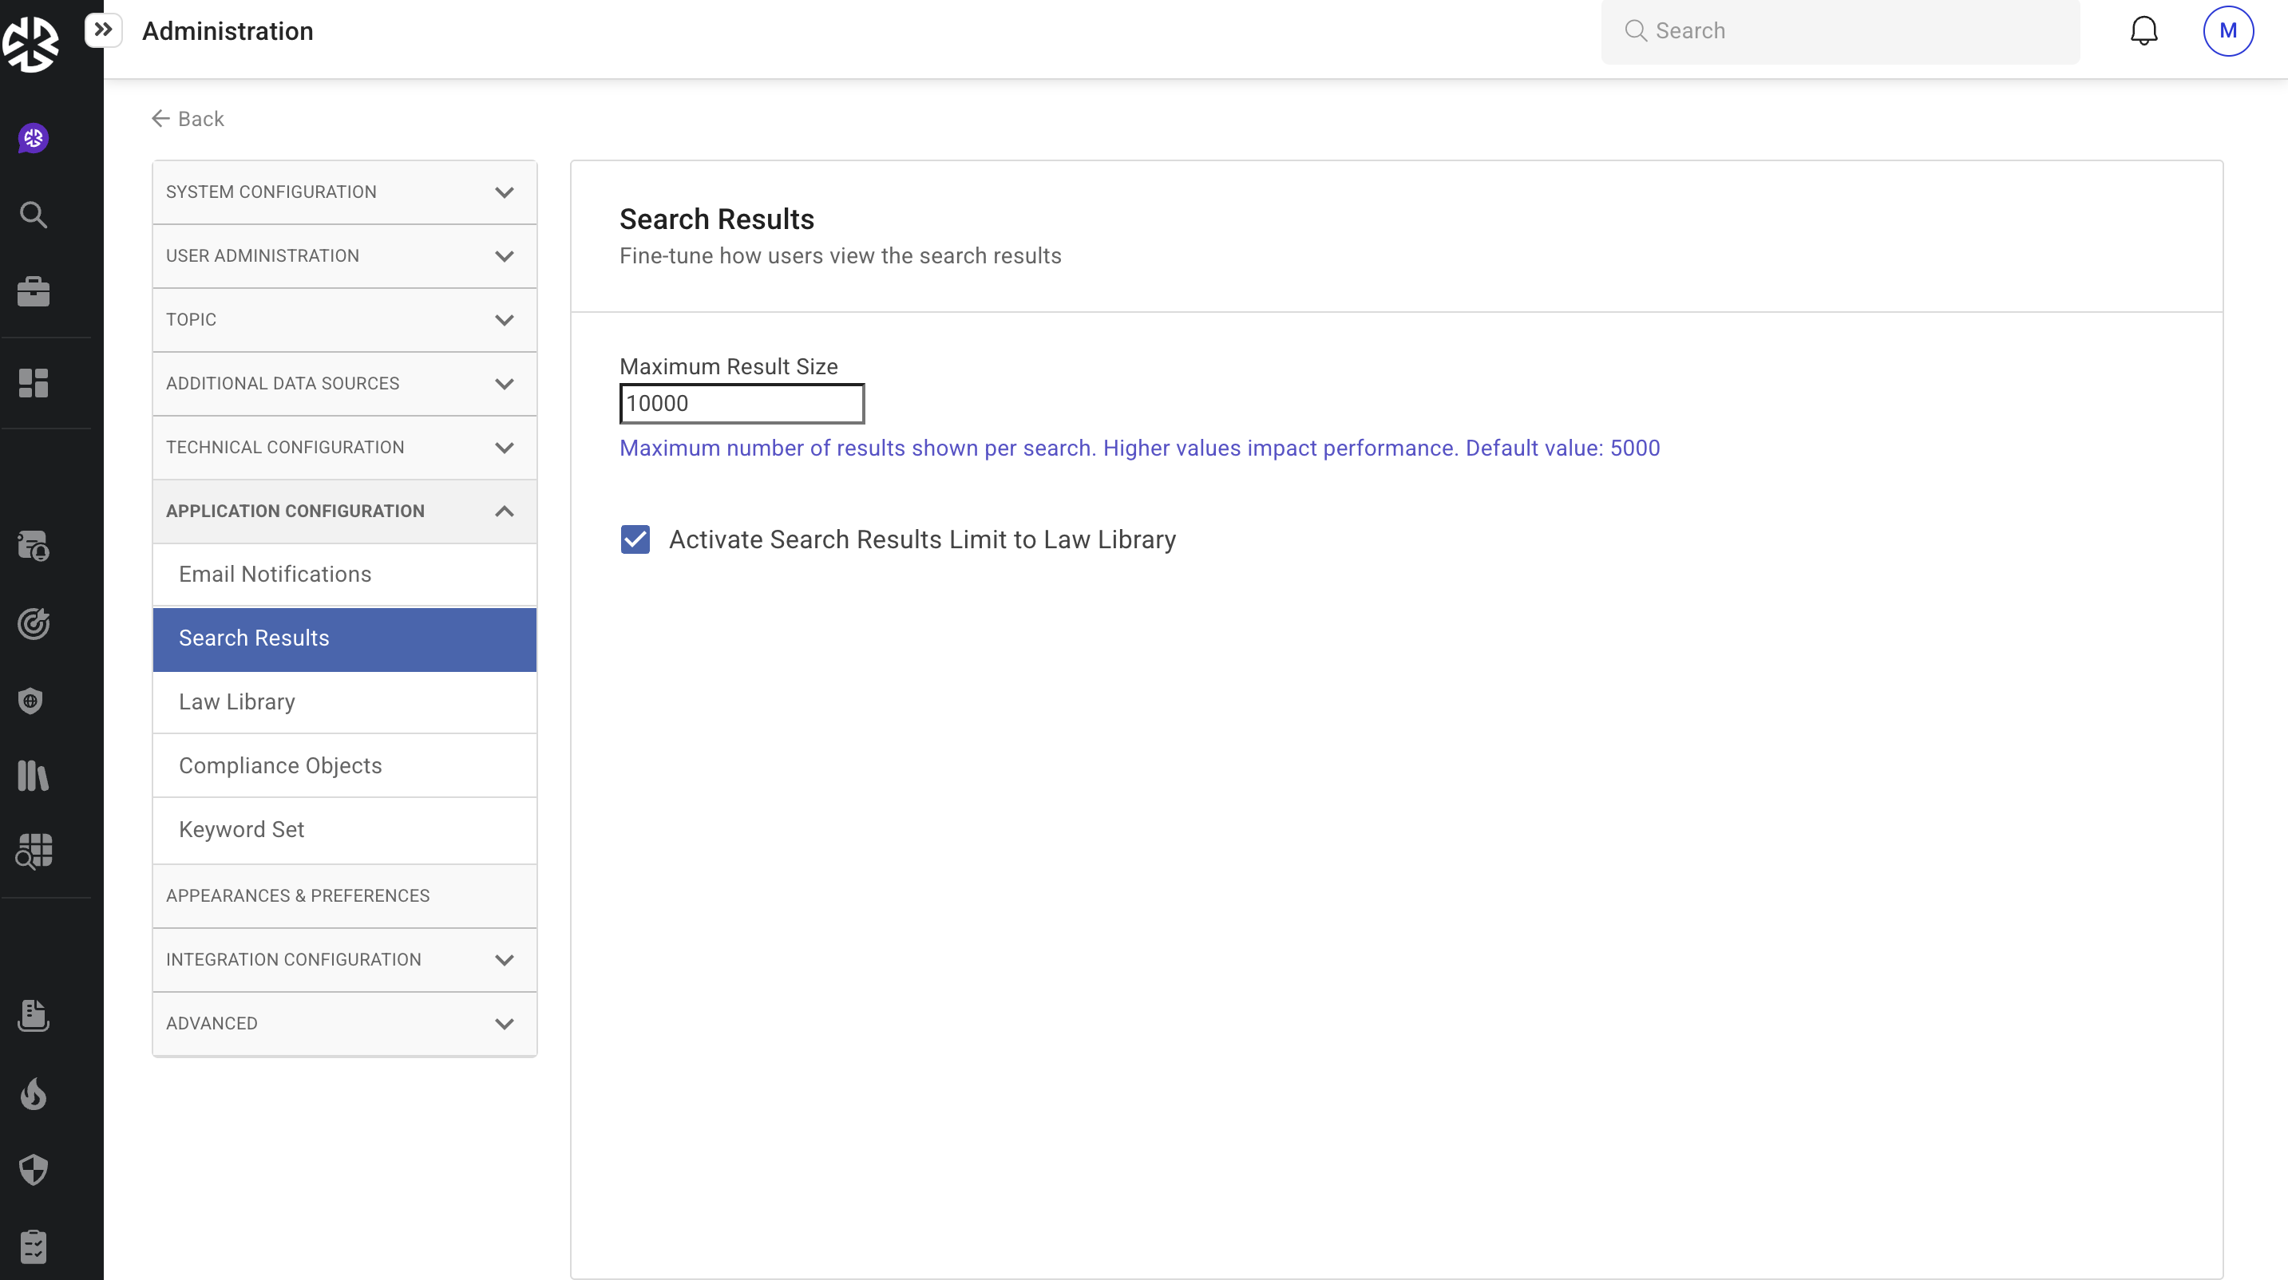The image size is (2288, 1280).
Task: Open the Compliance Objects settings
Action: pyautogui.click(x=344, y=765)
